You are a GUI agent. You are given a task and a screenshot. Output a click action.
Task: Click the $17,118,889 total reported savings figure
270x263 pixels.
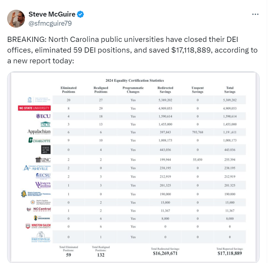pos(229,253)
